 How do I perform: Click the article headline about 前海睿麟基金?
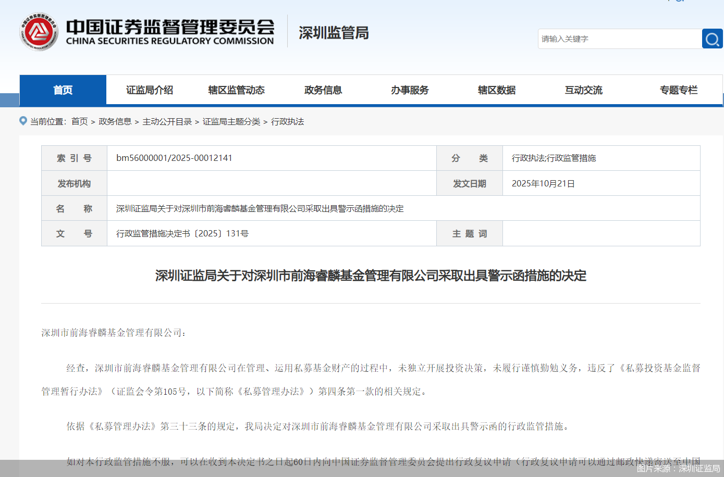371,275
